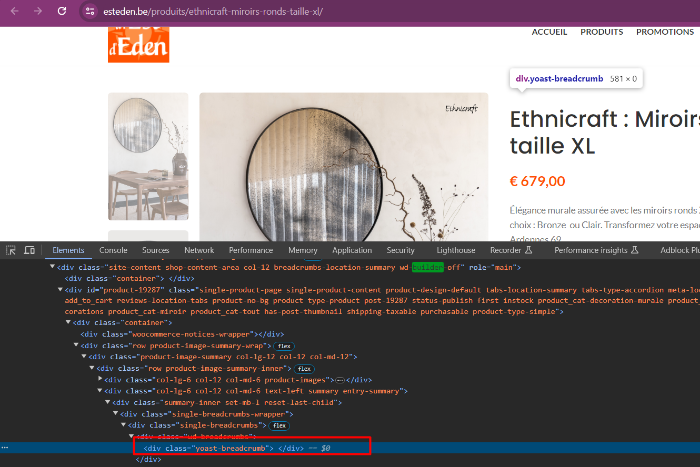
Task: Switch to the Network tab
Action: tap(199, 250)
